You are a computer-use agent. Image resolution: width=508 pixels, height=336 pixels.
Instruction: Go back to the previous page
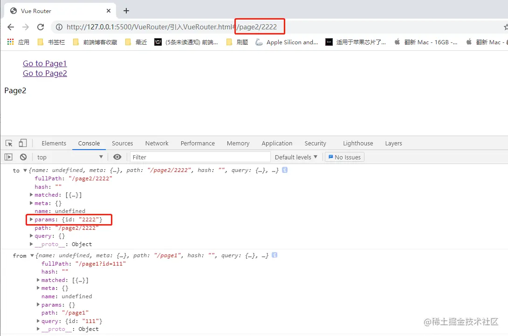[11, 27]
